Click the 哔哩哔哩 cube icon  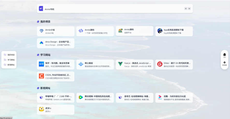click(41, 97)
